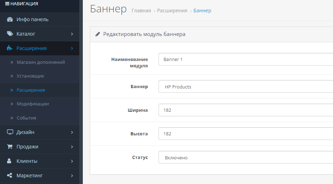
Task: Click the Ширина input field
Action: pos(246,110)
